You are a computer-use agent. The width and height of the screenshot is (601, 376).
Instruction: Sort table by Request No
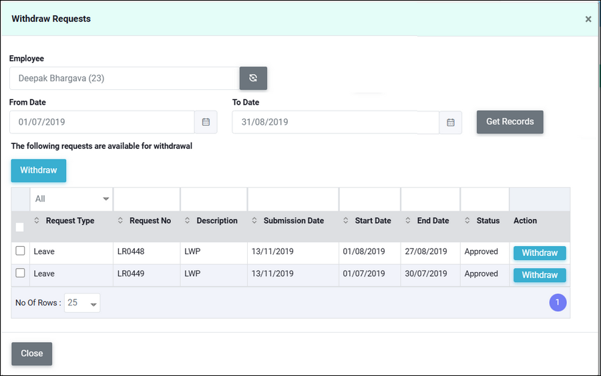coord(120,221)
